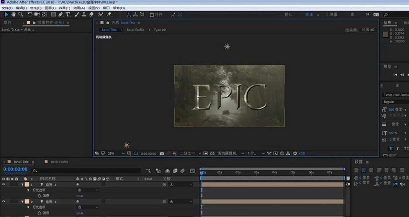Open the 活动摄像机 view dropdown

point(230,154)
